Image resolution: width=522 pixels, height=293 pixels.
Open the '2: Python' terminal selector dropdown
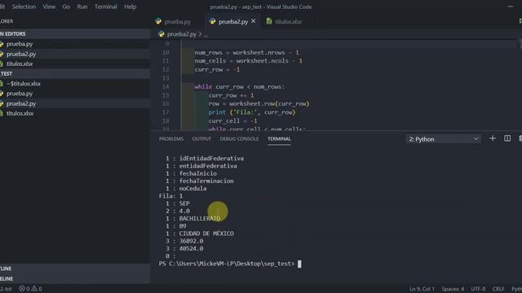pyautogui.click(x=443, y=139)
